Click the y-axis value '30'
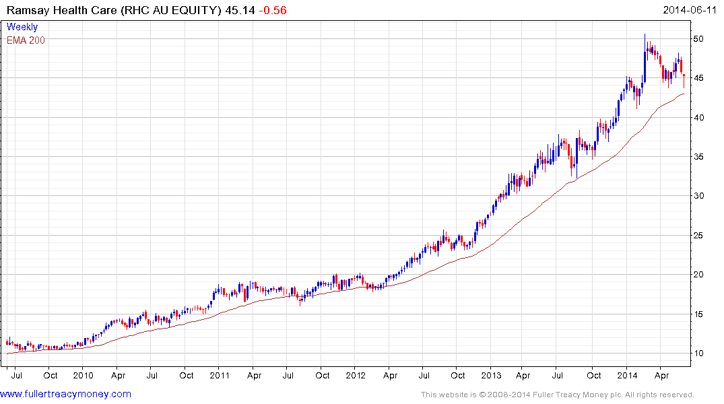 point(698,196)
